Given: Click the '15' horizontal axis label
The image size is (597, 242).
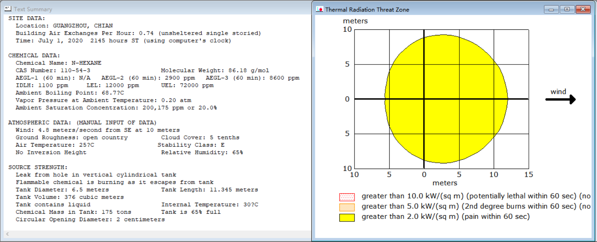Looking at the screenshot, I should coord(528,174).
